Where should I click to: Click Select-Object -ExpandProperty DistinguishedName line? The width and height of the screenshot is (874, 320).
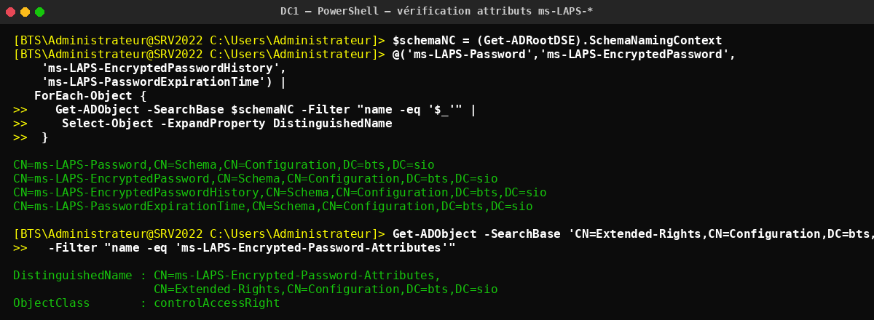point(227,124)
